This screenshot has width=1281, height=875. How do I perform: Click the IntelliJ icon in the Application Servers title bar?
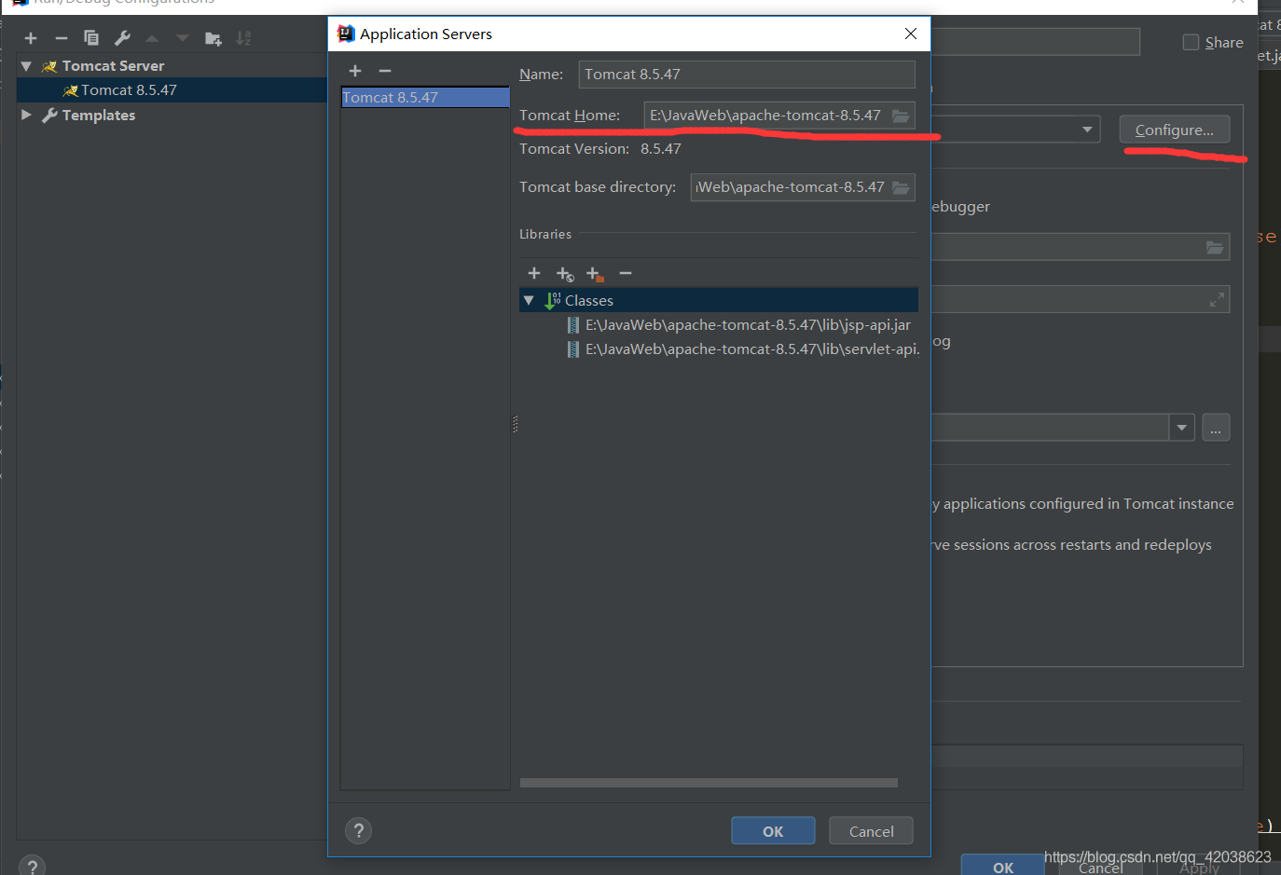coord(346,34)
